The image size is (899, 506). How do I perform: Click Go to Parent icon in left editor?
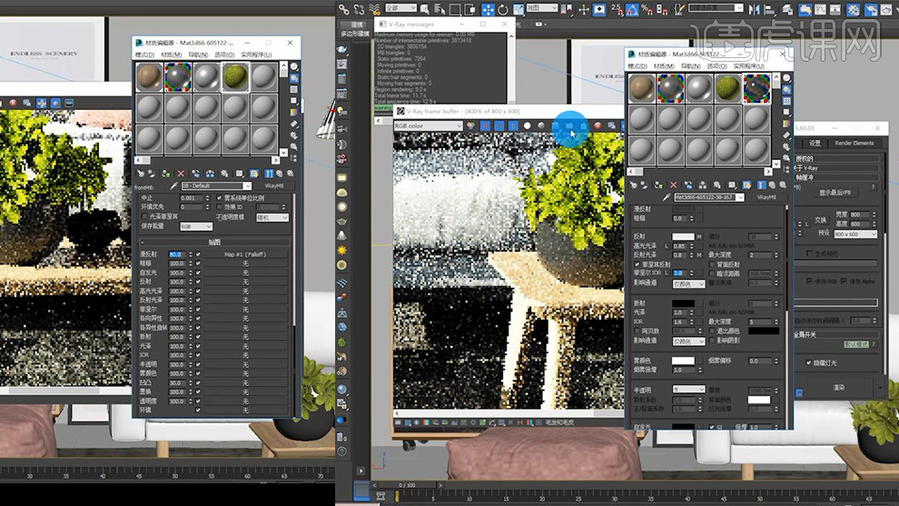[279, 174]
